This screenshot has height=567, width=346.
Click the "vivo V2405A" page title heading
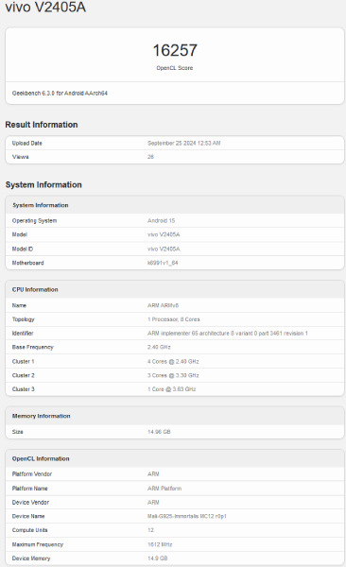click(45, 7)
